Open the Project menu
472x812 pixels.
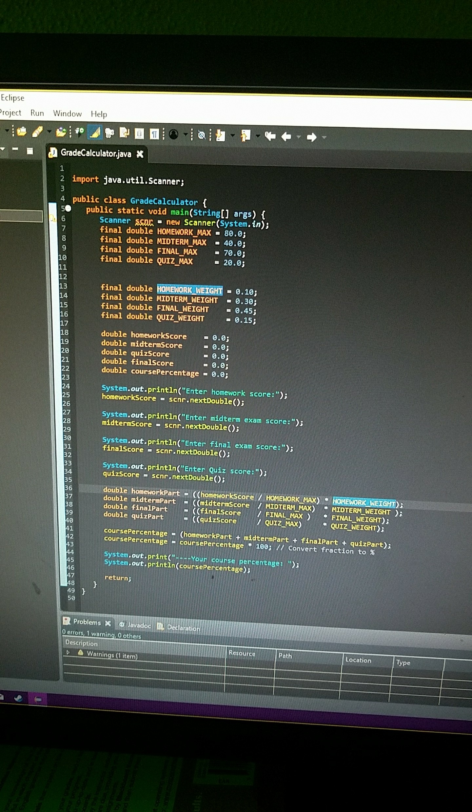click(x=10, y=112)
